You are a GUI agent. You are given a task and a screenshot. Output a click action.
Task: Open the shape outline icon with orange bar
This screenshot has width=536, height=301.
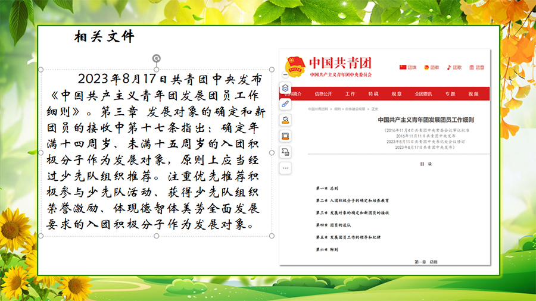coord(285,136)
